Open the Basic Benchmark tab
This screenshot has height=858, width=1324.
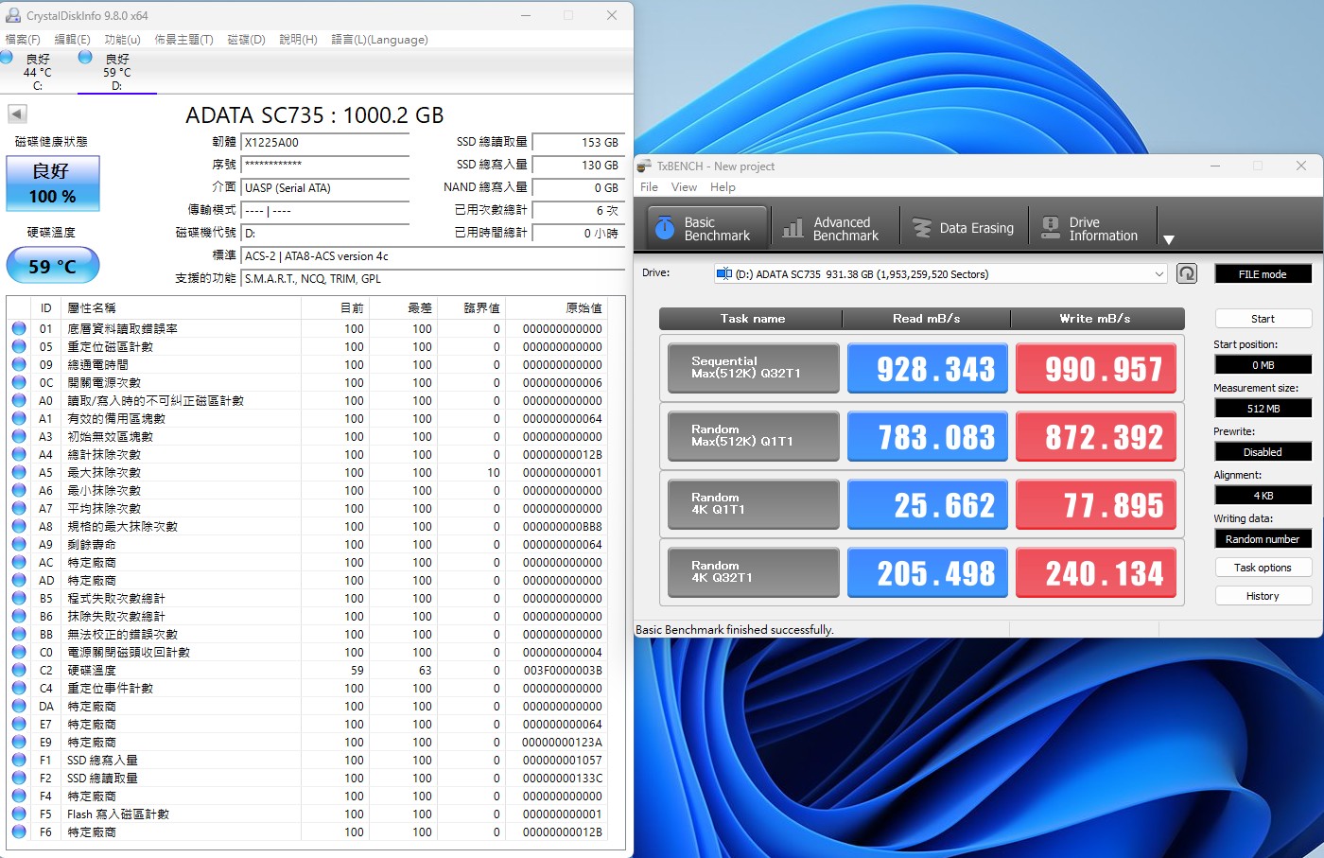(706, 228)
